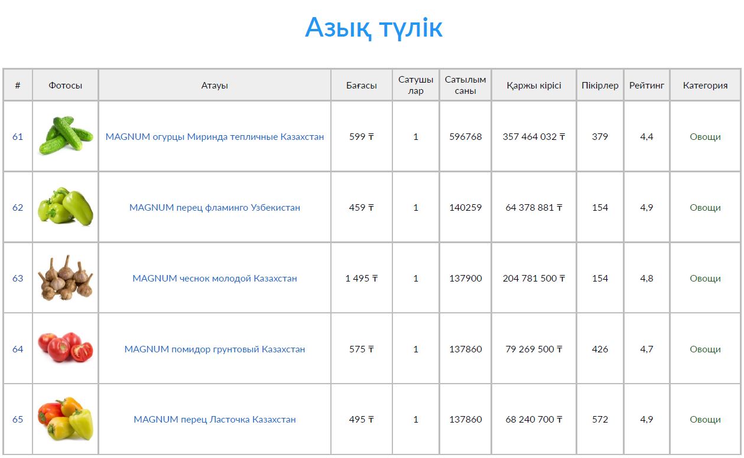Select rating 4,8
Image resolution: width=744 pixels, height=458 pixels.
tap(646, 278)
